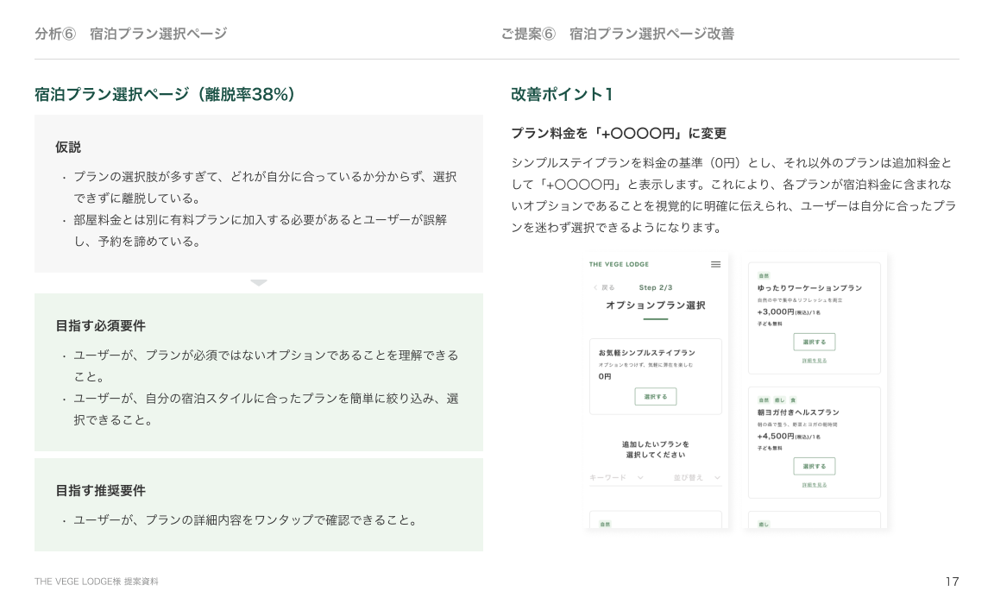Open 詳細を見る link under 朝ヨガ付きヘルスプラン
994x604 pixels.
[814, 485]
